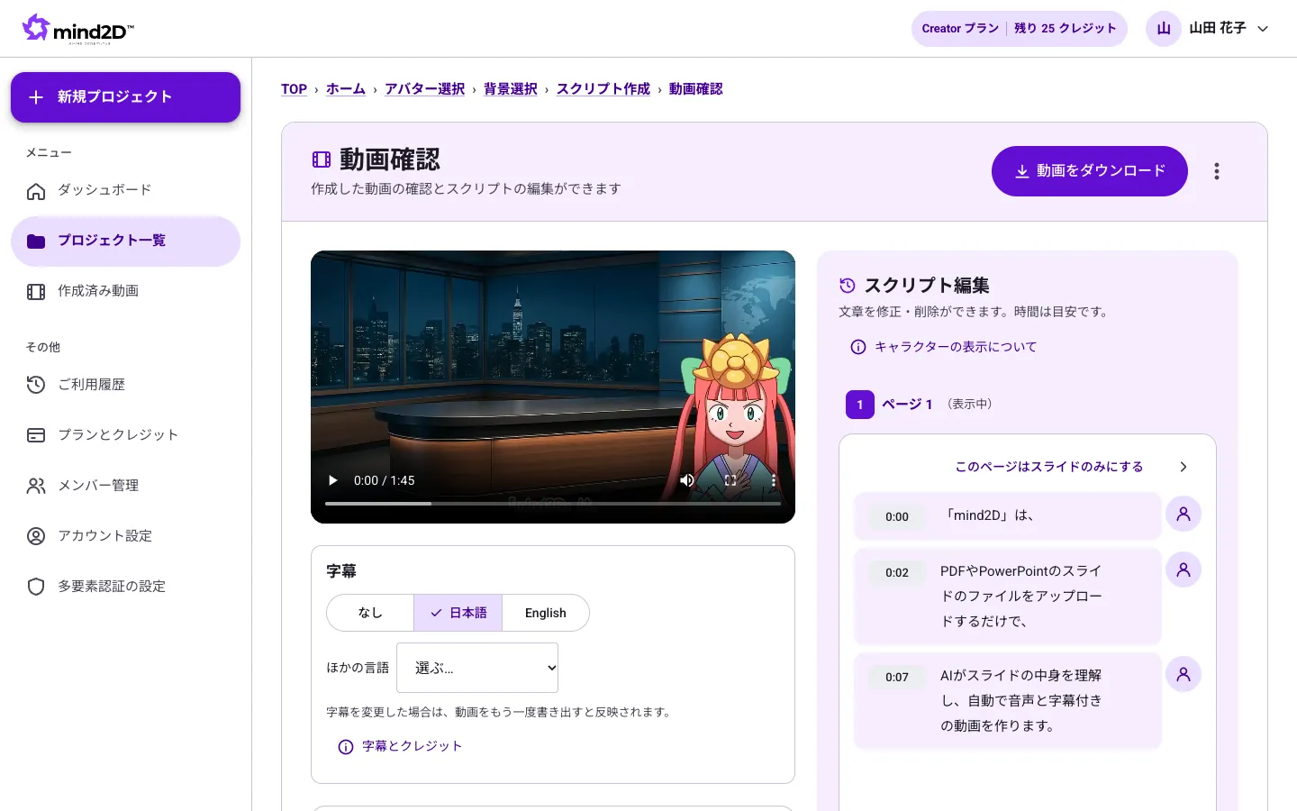This screenshot has height=811, width=1297.
Task: Enter video fullscreen mode
Action: tap(730, 480)
